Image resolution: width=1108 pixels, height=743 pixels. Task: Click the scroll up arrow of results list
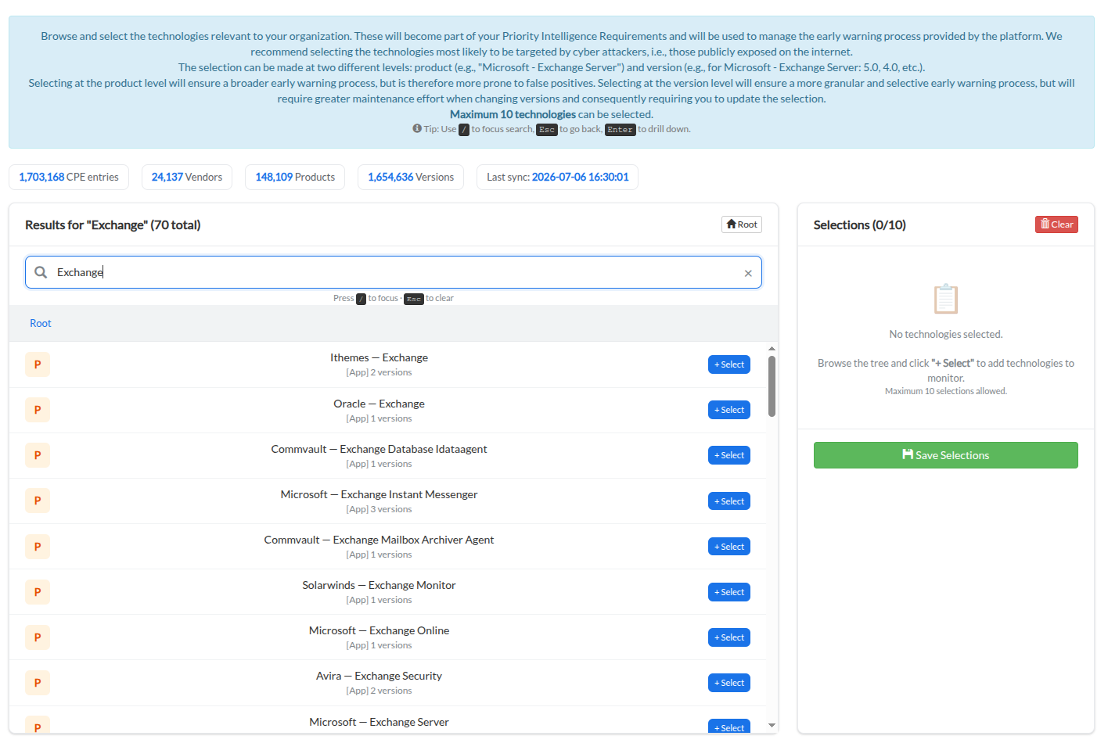[x=772, y=349]
